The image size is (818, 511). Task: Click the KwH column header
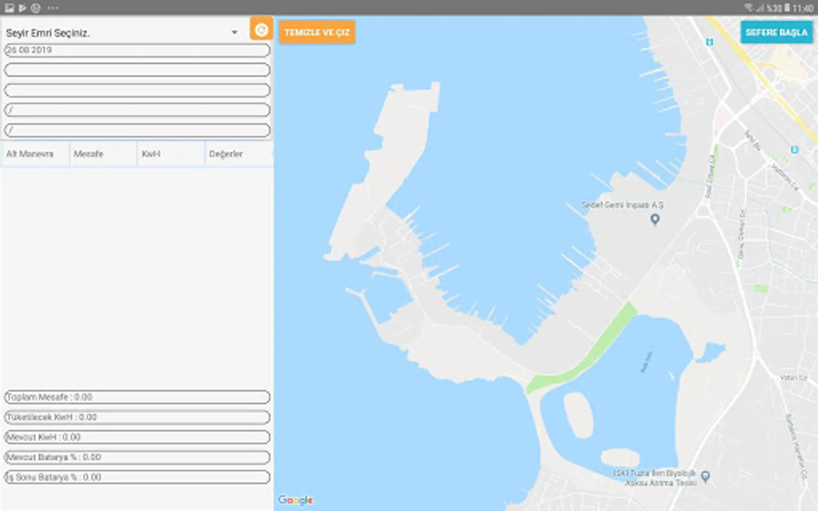click(x=170, y=154)
